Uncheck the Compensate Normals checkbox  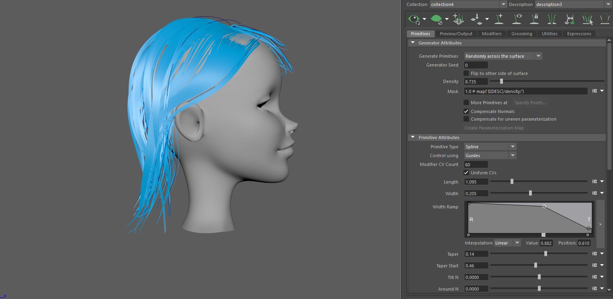pos(466,111)
